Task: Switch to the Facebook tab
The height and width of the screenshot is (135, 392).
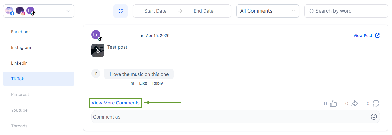Action: coord(21,32)
